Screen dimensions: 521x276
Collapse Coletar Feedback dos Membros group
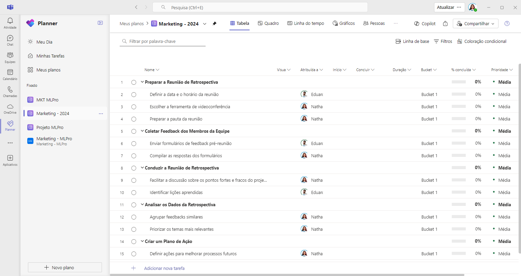pos(142,131)
